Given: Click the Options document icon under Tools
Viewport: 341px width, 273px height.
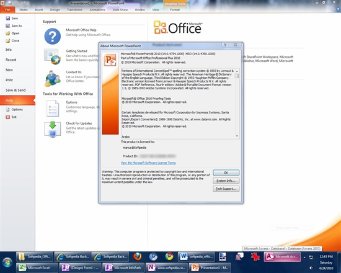Looking at the screenshot, I should (x=53, y=108).
